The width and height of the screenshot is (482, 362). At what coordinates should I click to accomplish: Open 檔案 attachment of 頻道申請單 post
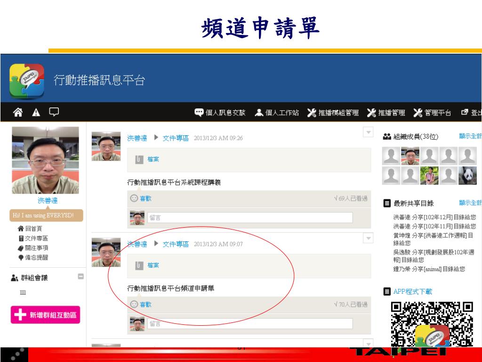click(153, 265)
